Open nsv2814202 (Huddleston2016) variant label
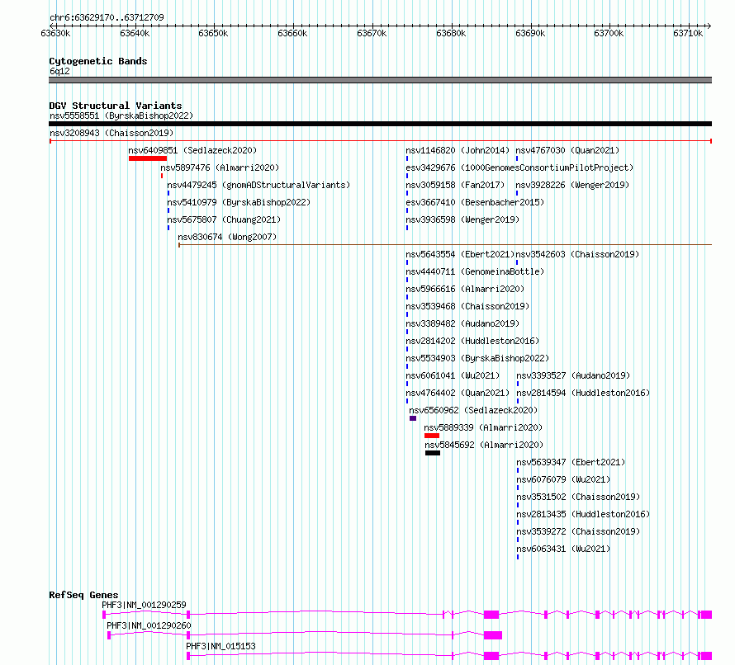The image size is (735, 665). point(472,341)
